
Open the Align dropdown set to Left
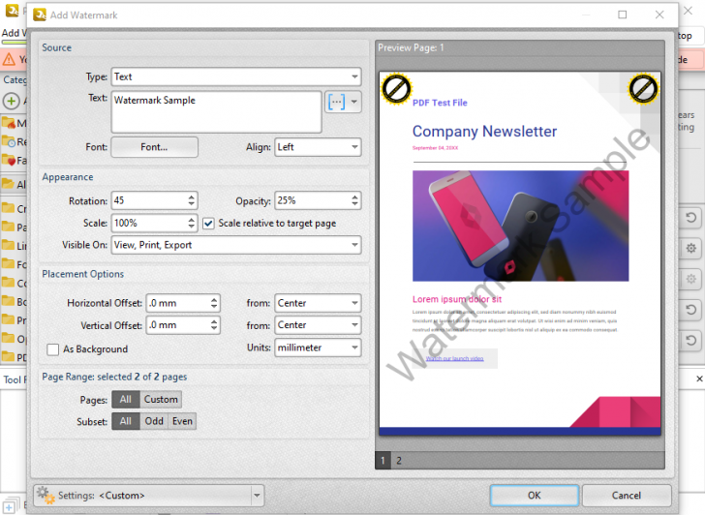click(x=318, y=147)
